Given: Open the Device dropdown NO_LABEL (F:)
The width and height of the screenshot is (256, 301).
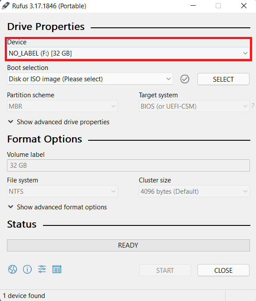Looking at the screenshot, I should 128,53.
